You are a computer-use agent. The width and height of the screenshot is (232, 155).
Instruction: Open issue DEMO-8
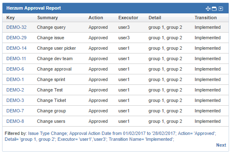coord(15,122)
